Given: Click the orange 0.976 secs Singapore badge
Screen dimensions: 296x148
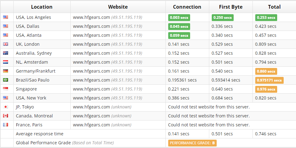Looking at the screenshot, I should 266,89.
